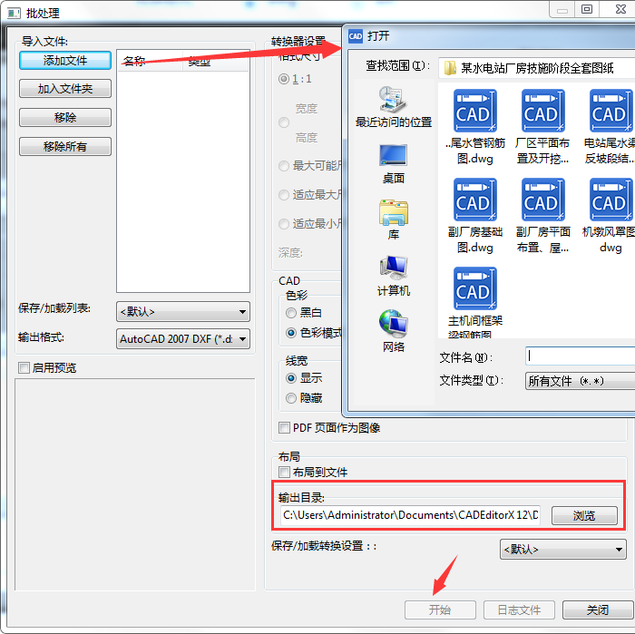Check PDF 页面作为图像 option

284,428
